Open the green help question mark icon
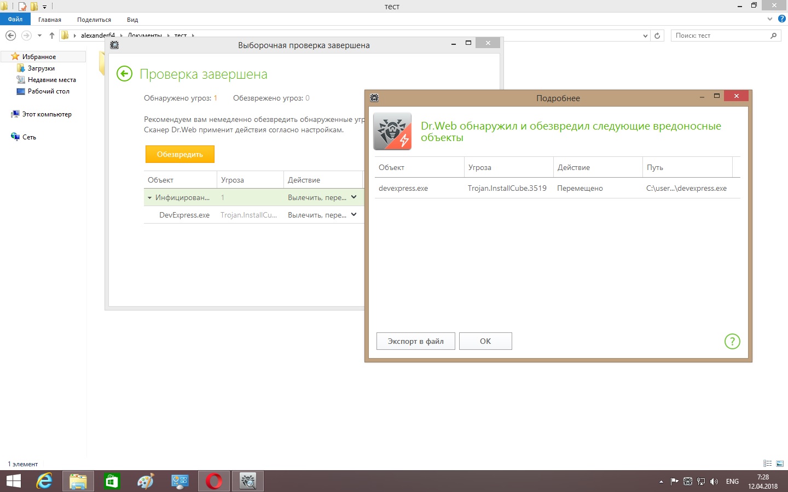Image resolution: width=788 pixels, height=492 pixels. pyautogui.click(x=732, y=342)
